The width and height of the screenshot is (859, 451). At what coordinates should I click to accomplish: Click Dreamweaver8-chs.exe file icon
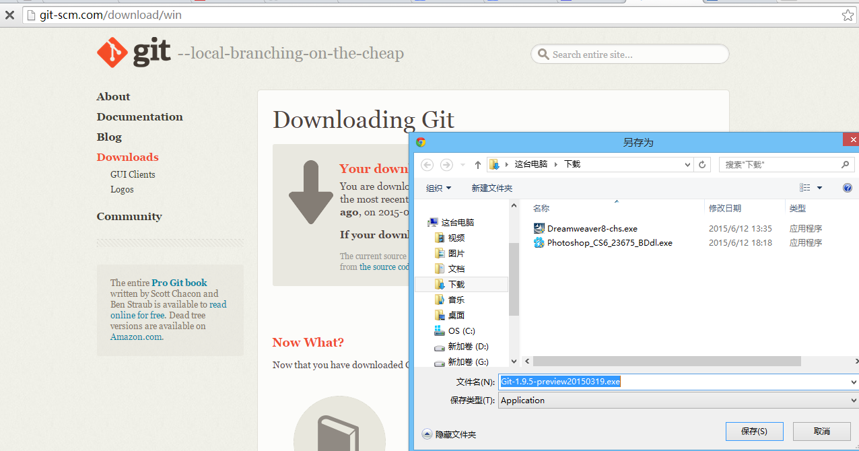click(x=539, y=228)
